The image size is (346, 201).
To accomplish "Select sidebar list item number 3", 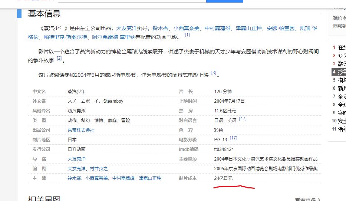I will (x=339, y=64).
